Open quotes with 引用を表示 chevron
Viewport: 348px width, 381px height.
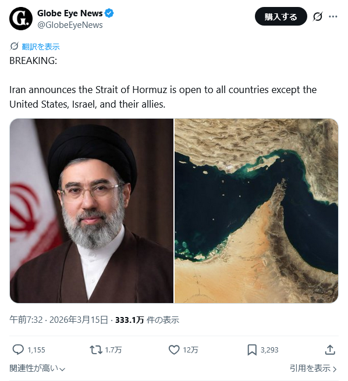coord(313,368)
